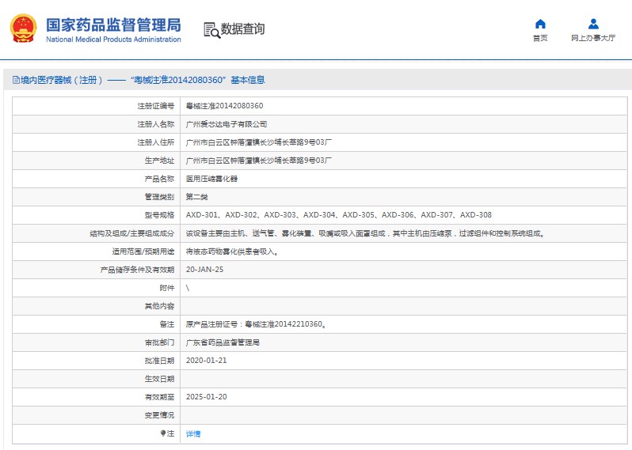Select the 20-JAN-25 value

tap(204, 270)
